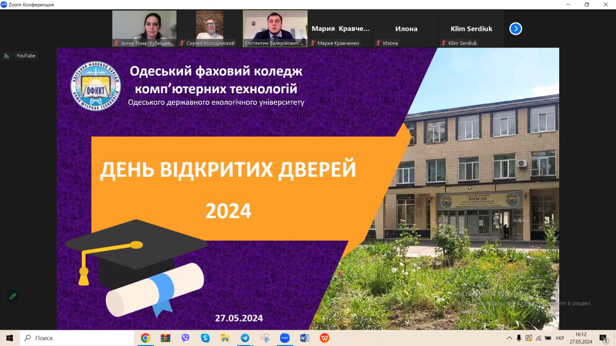Click Илона participant tile
This screenshot has width=616, height=346.
point(406,29)
